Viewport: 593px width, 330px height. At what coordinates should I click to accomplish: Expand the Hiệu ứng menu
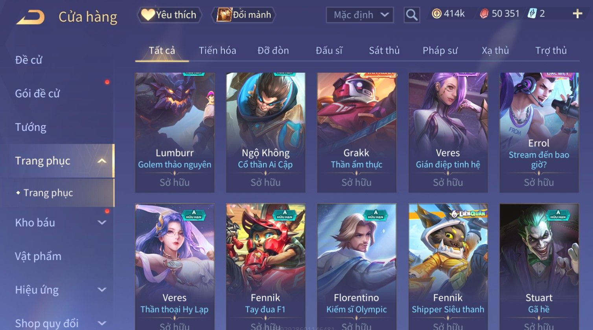102,290
